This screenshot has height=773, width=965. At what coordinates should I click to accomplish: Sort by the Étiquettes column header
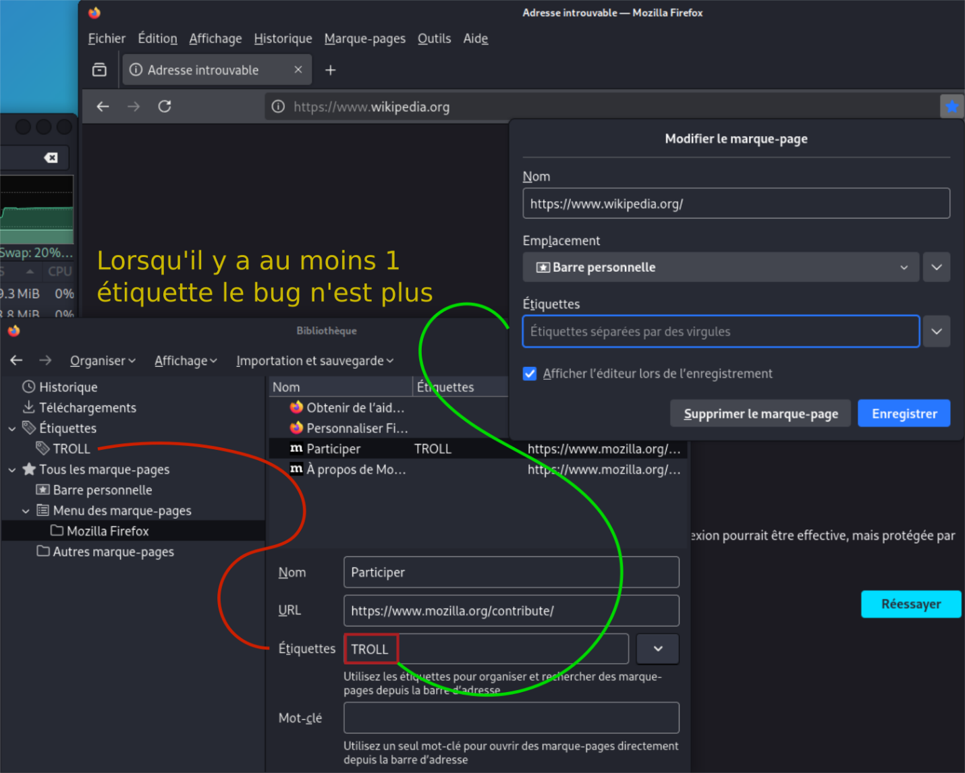pos(460,387)
